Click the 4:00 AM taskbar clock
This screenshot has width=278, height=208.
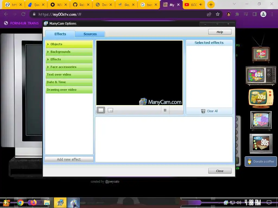pyautogui.click(x=252, y=203)
